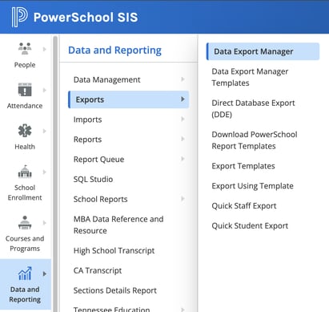Image resolution: width=329 pixels, height=312 pixels.
Task: Open CA Transcript
Action: pyautogui.click(x=98, y=270)
